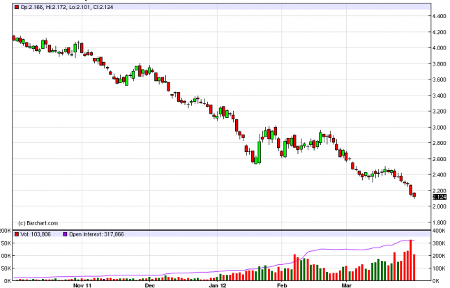Image resolution: width=450 pixels, height=288 pixels.
Task: Click the 'Vol: 103,906' label
Action: tap(36, 234)
